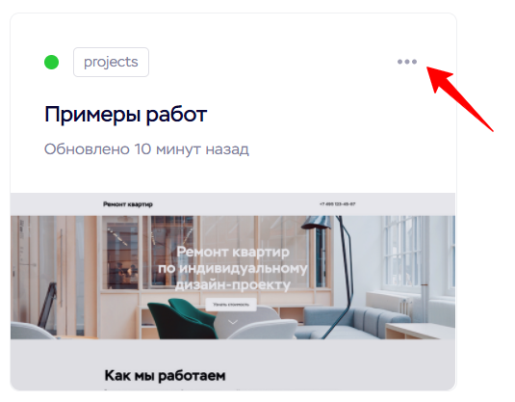Click the green published status dot
Image resolution: width=515 pixels, height=402 pixels.
52,62
